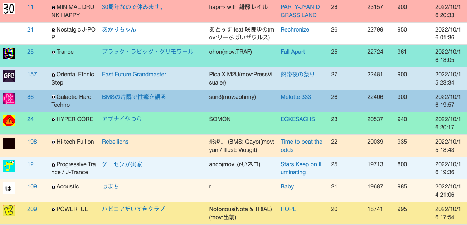
Task: Click the yellow ピ team icon
Action: [x=9, y=211]
